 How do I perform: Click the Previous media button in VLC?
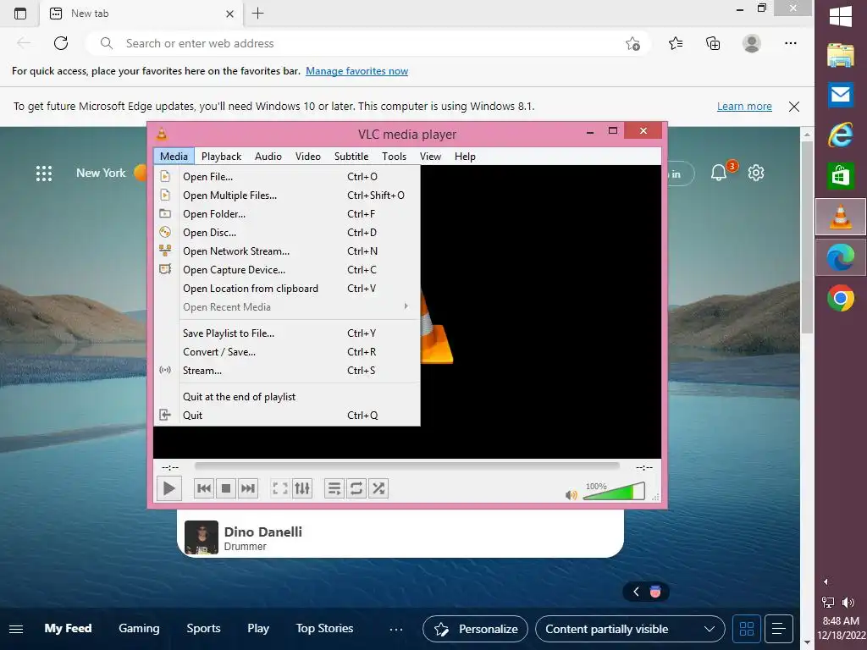pyautogui.click(x=203, y=488)
